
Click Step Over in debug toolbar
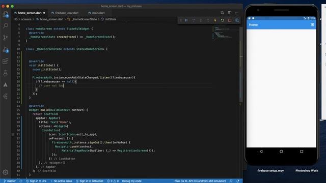click(x=194, y=20)
